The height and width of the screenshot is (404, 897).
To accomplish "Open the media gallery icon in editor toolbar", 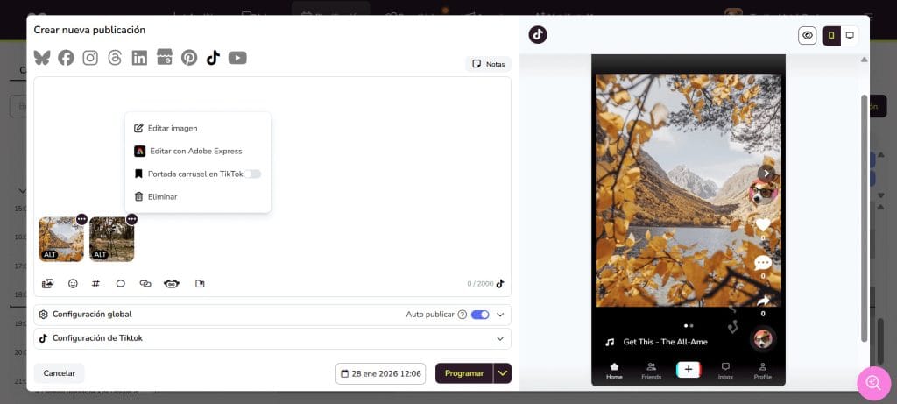I will pyautogui.click(x=47, y=283).
